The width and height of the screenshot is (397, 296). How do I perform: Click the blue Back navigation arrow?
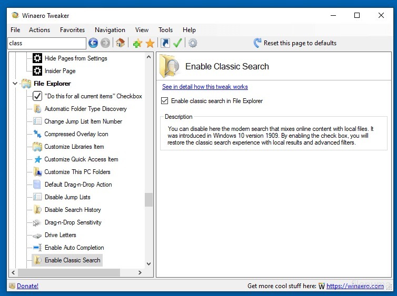[x=93, y=43]
